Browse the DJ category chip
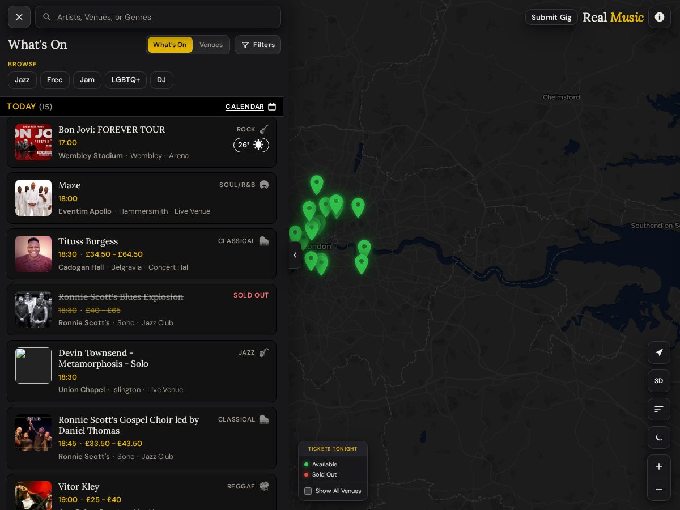The height and width of the screenshot is (510, 680). (x=161, y=80)
